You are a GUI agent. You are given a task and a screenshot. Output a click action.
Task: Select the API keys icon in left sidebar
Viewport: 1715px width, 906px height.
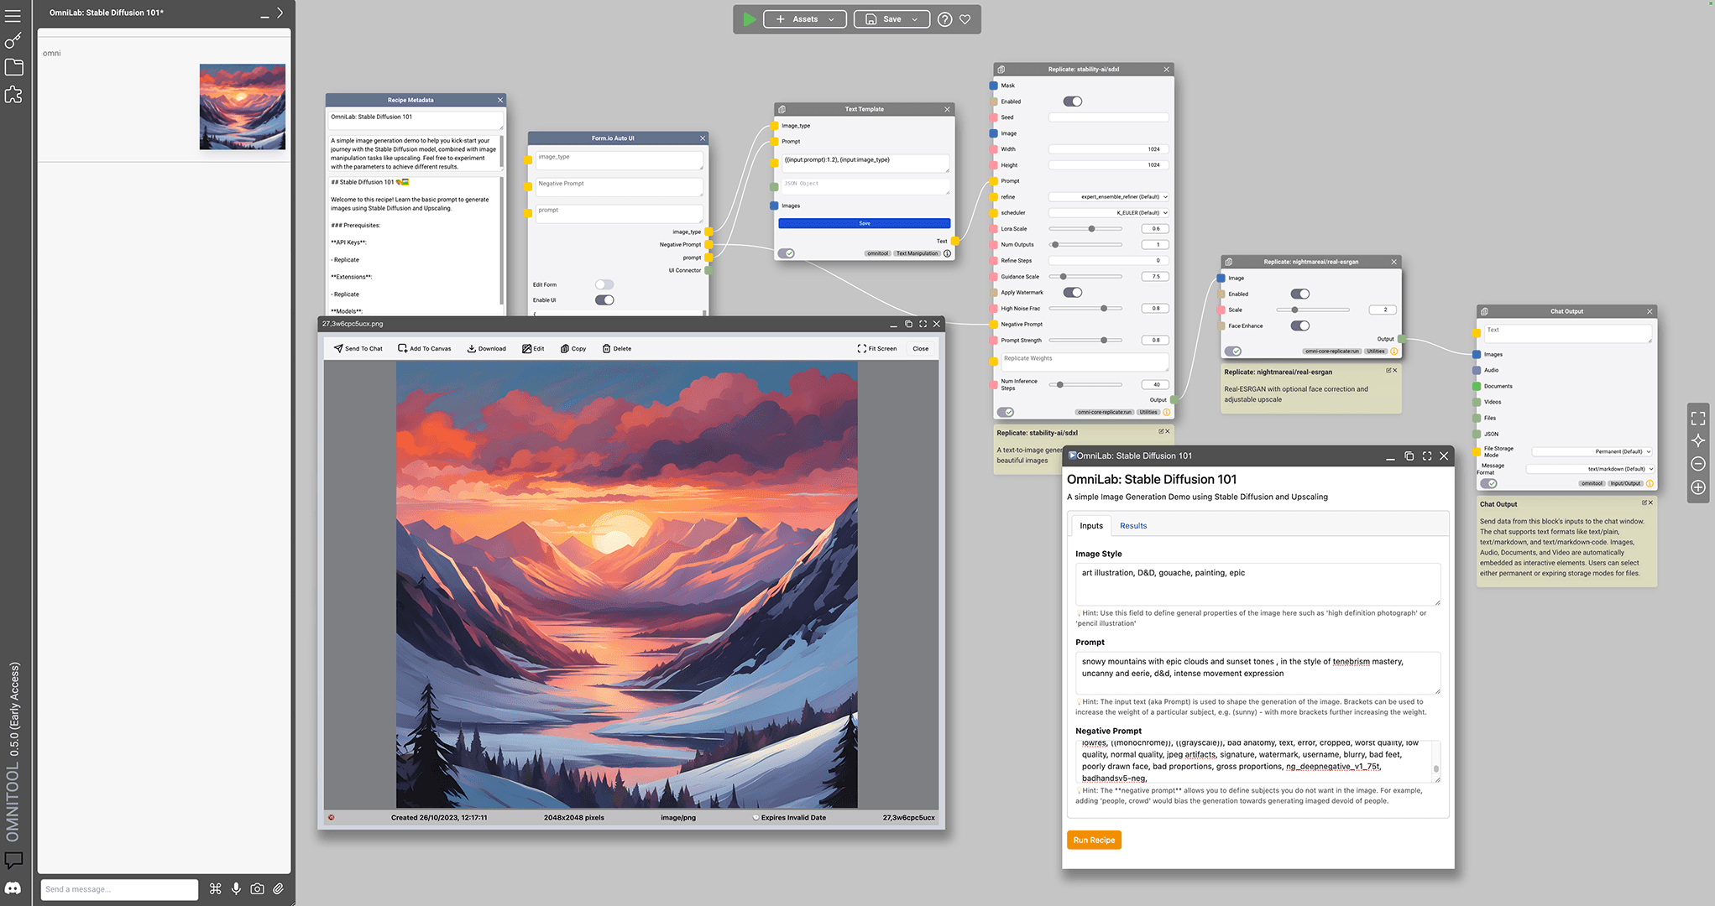[x=13, y=40]
